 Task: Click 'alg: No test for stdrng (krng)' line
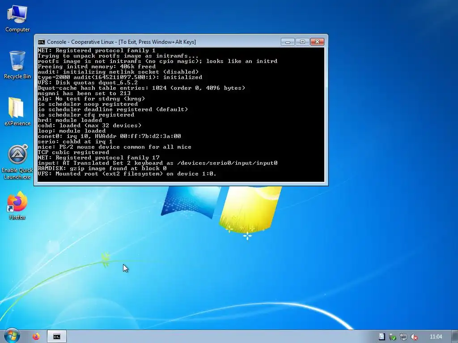click(91, 99)
